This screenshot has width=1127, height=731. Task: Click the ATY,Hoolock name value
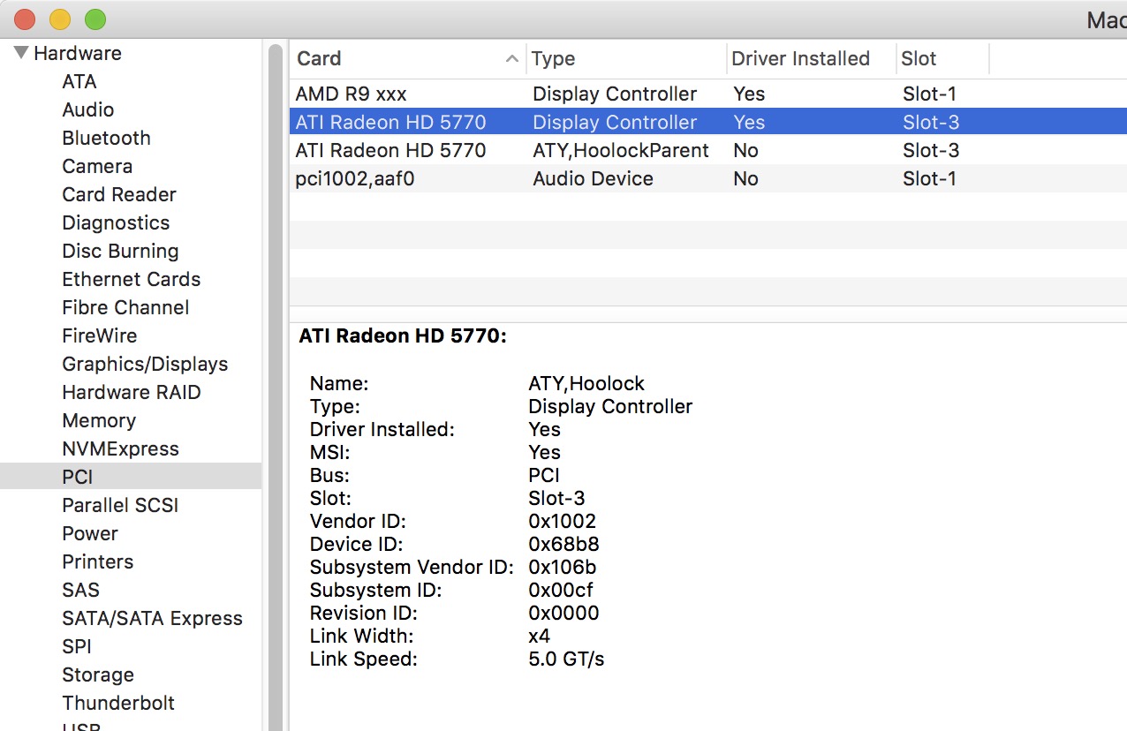tap(586, 383)
